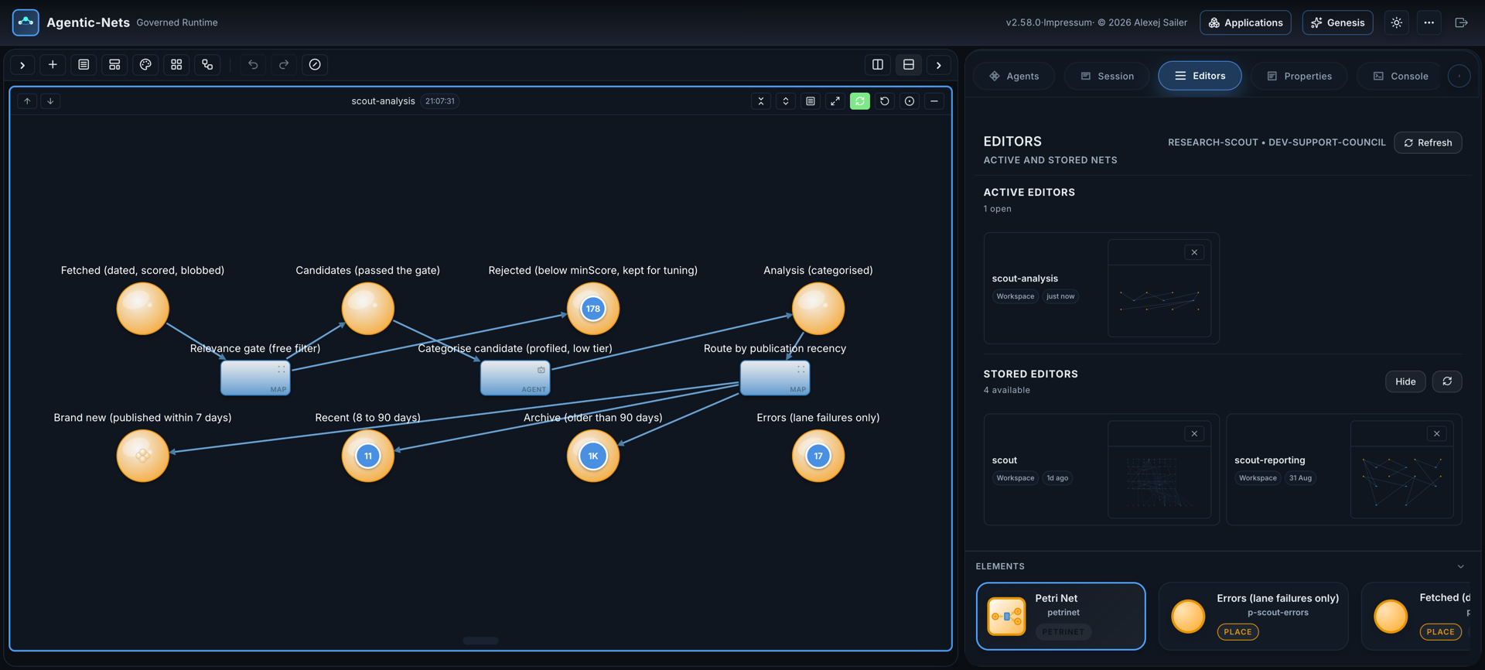1485x670 pixels.
Task: Open editor notes list icon
Action: (x=811, y=101)
